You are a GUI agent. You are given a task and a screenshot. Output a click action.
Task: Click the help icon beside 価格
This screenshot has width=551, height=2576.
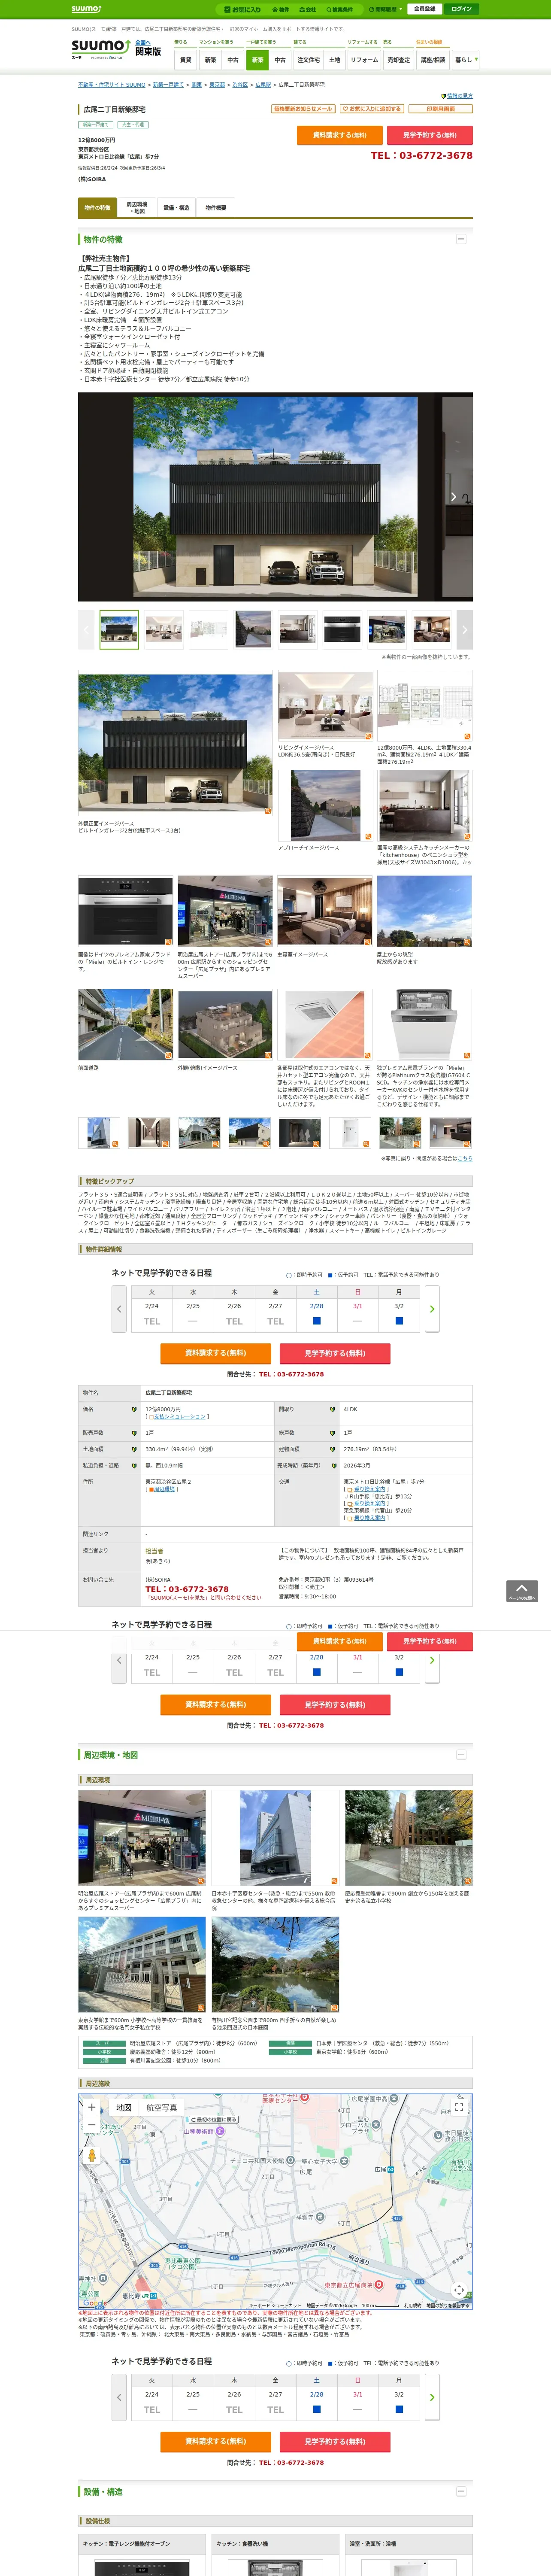134,1410
